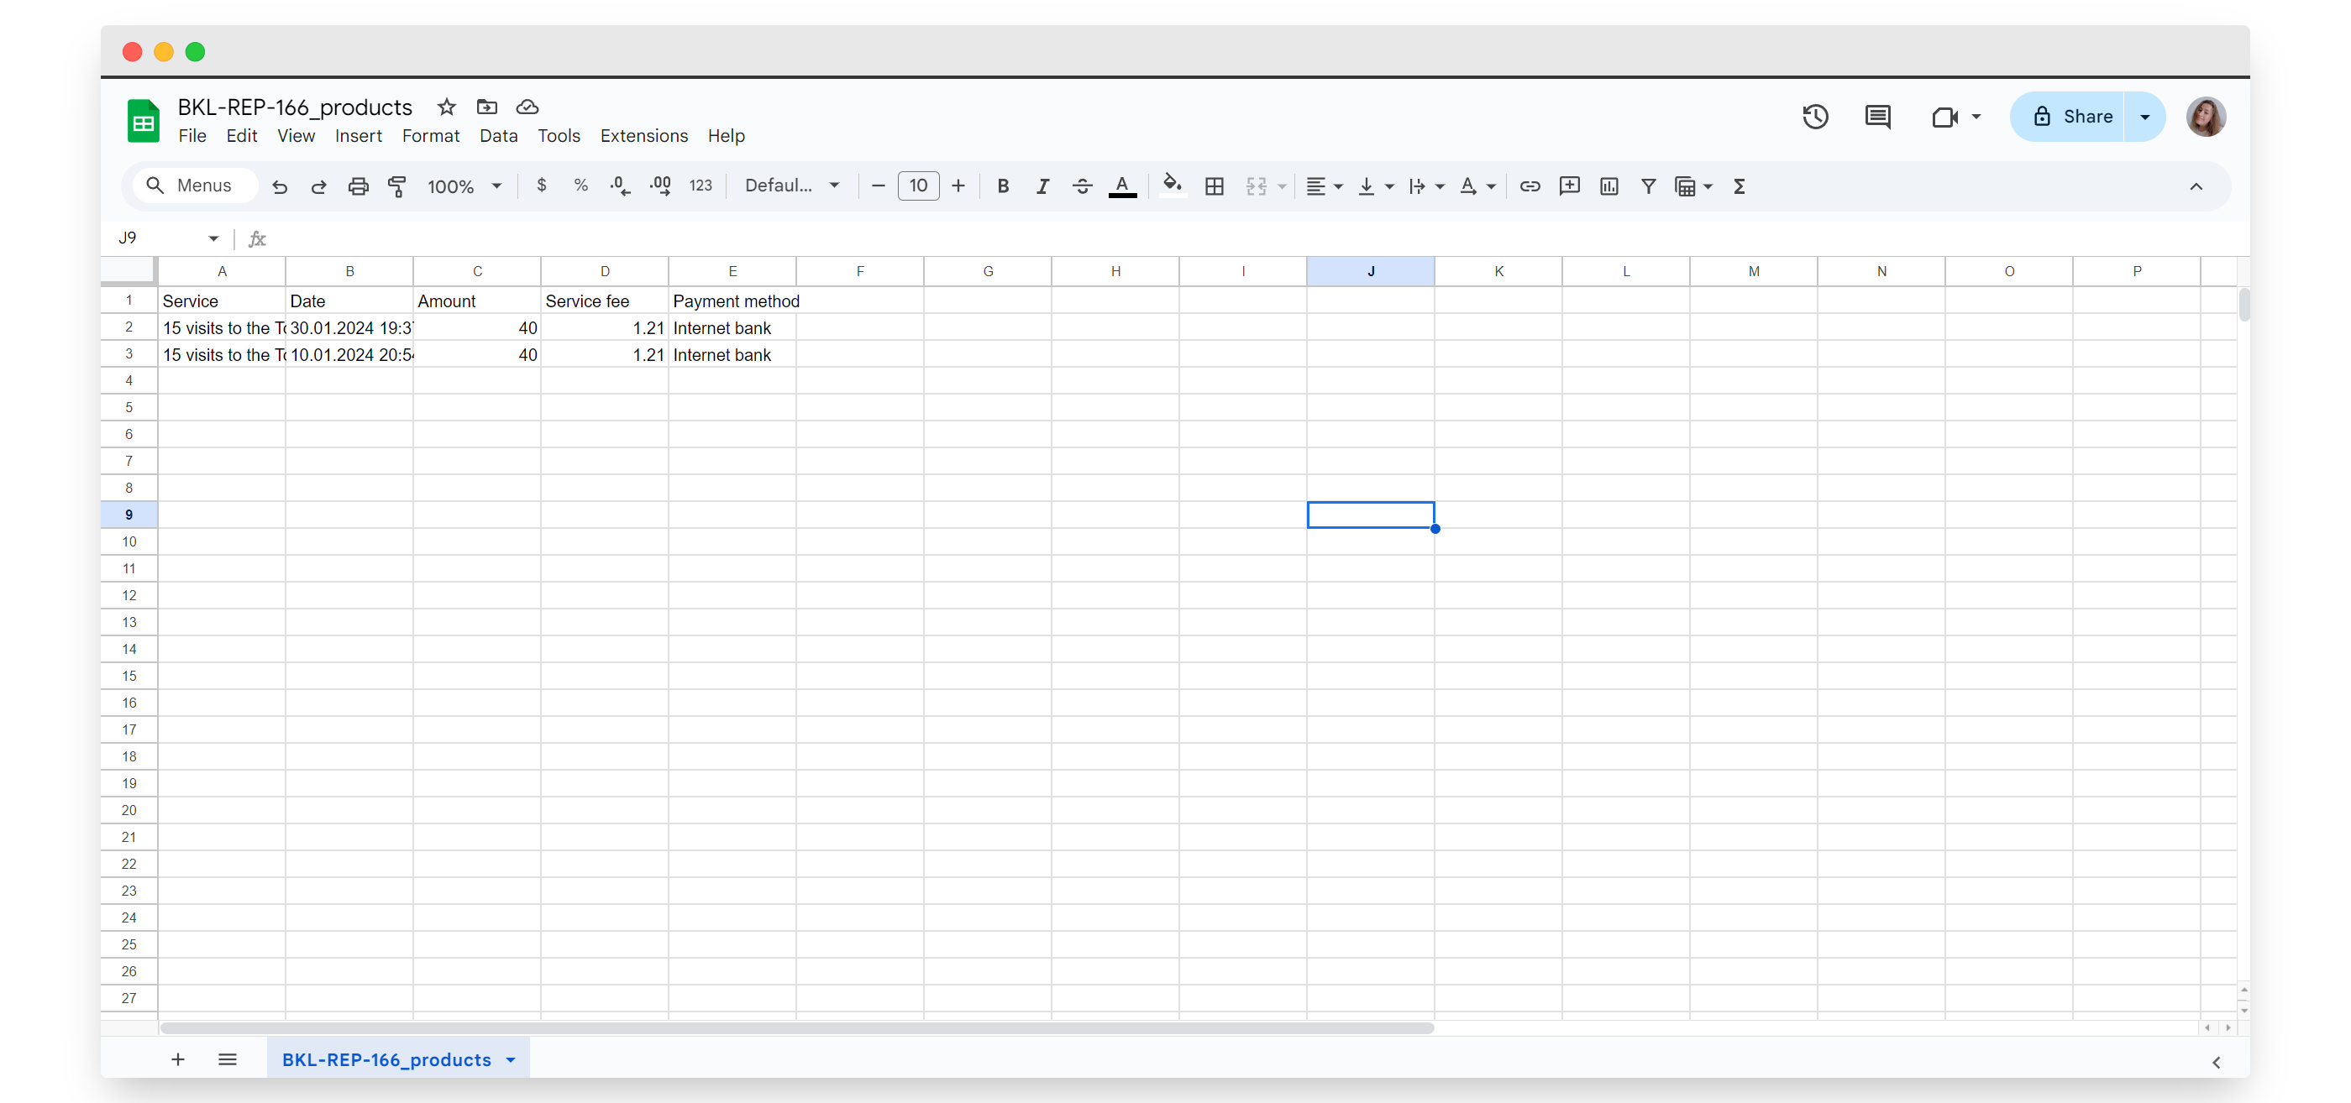Toggle italic formatting
This screenshot has width=2351, height=1103.
coord(1042,186)
